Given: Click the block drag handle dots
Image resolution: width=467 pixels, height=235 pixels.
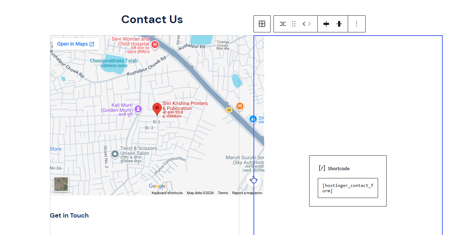Looking at the screenshot, I should [294, 24].
